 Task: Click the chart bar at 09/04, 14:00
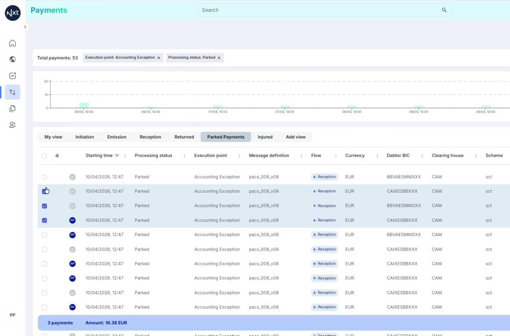pyautogui.click(x=486, y=106)
